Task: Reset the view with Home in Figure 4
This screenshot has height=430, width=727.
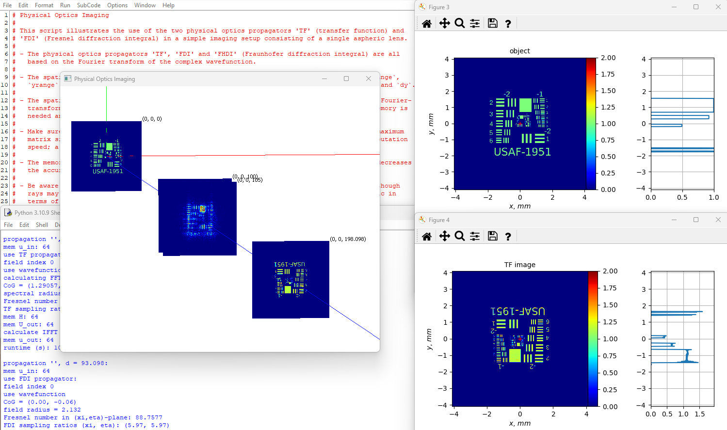Action: point(427,236)
